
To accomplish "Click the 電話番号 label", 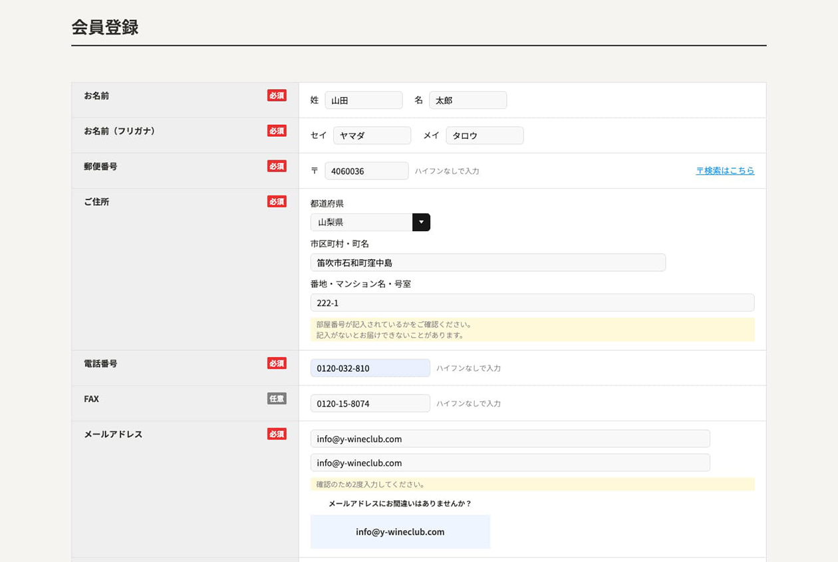I will tap(100, 363).
